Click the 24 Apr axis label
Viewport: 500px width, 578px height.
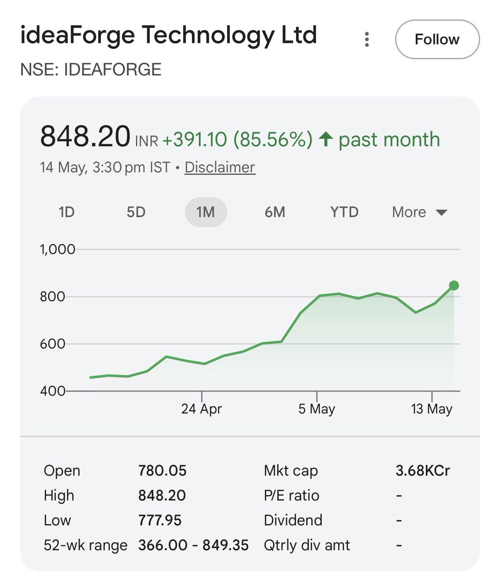click(202, 409)
